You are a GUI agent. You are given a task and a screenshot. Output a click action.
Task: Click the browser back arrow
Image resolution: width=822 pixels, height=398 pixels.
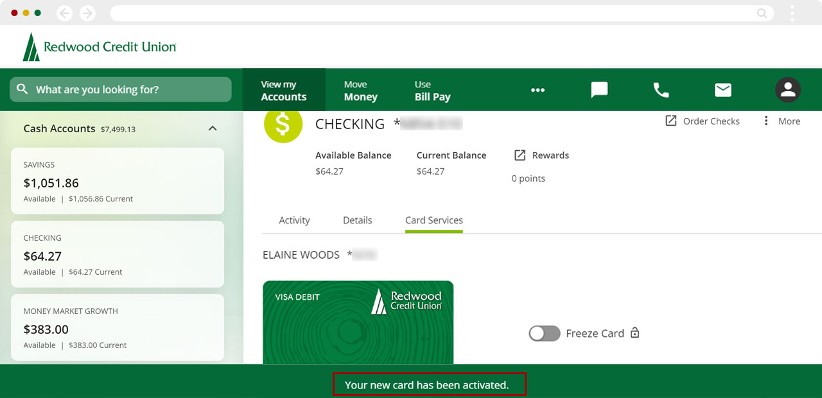[64, 13]
